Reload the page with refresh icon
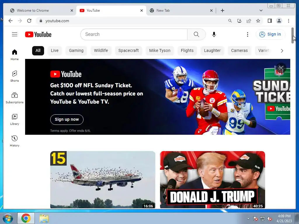The image size is (299, 224). pos(29,21)
